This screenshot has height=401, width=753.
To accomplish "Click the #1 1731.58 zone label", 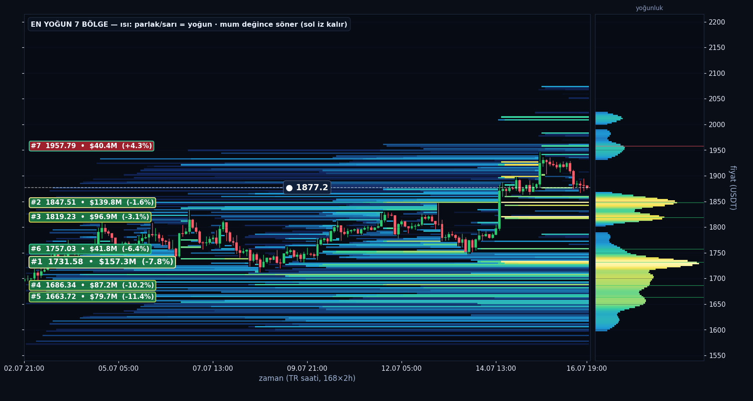I will tap(102, 262).
